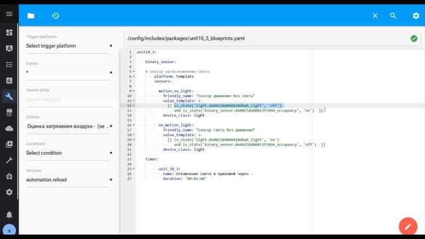Click the 'name: Отключение света' line 26
Viewport: 425px width, 239px height.
coord(208,174)
